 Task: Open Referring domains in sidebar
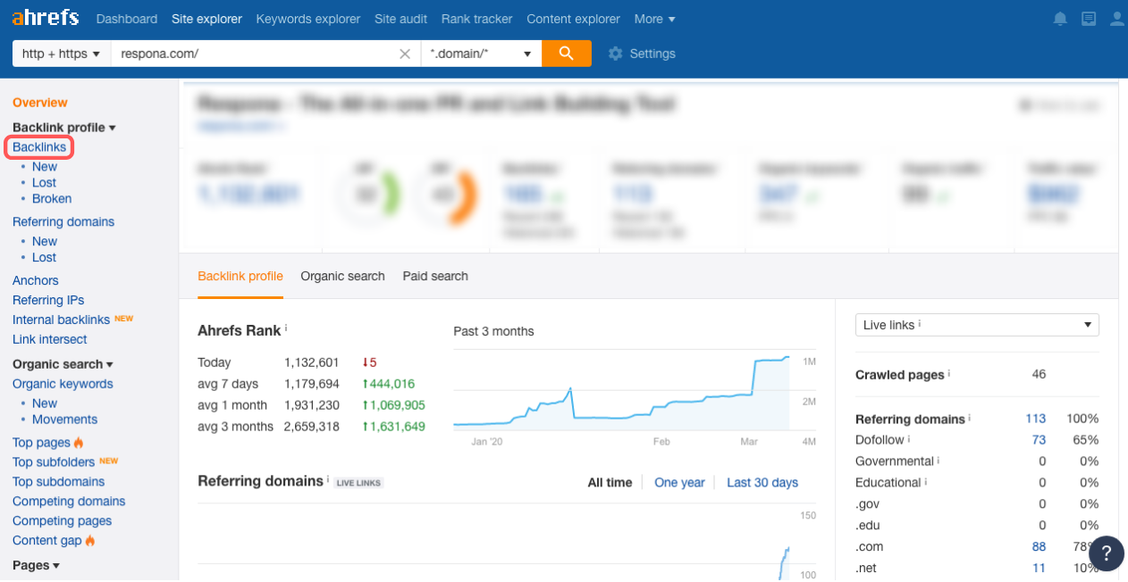(x=63, y=221)
